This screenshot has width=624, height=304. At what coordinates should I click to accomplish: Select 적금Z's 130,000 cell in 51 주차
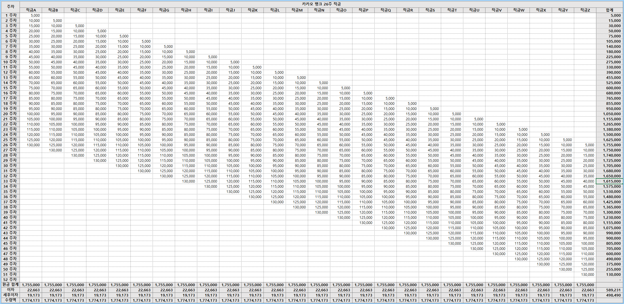coord(585,274)
